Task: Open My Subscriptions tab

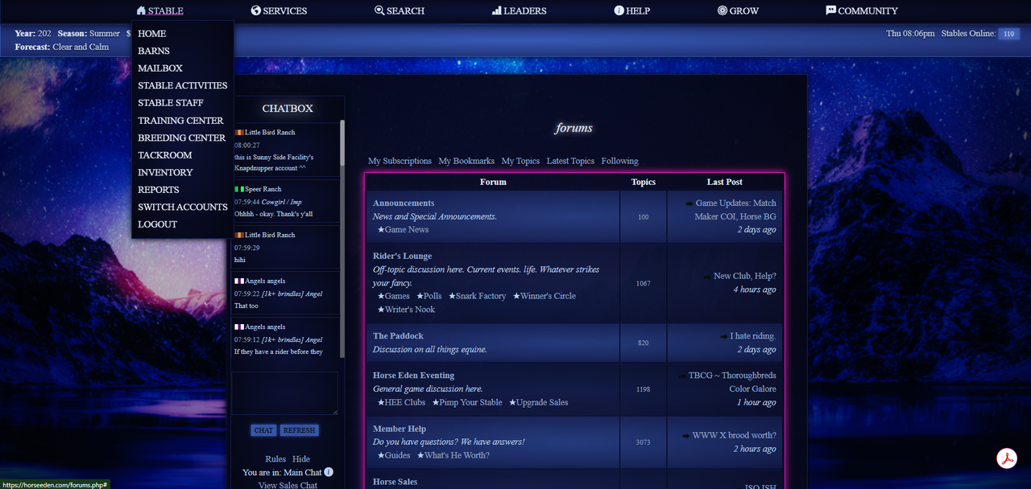Action: pyautogui.click(x=400, y=161)
